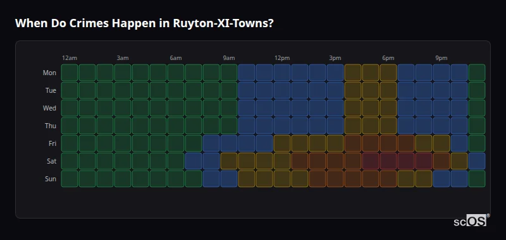This screenshot has width=506, height=240.
Task: Select the Sunday 9am blue cell
Action: click(x=229, y=179)
